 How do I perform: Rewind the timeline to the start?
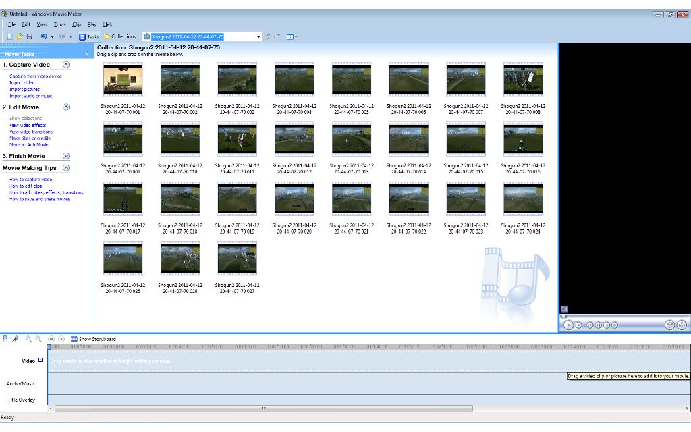(51, 339)
